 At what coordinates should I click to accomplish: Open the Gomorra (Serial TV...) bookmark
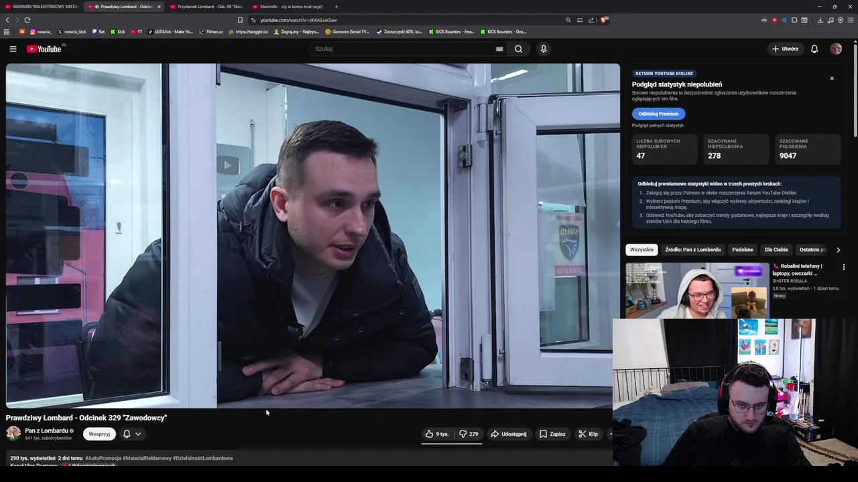coord(347,31)
